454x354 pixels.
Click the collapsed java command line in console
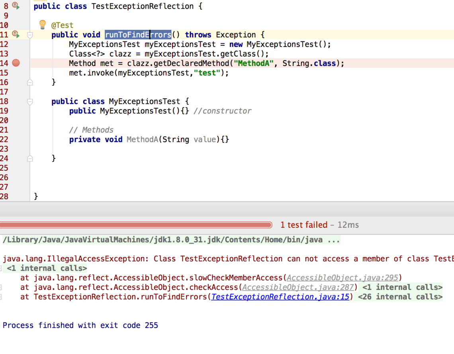click(x=171, y=240)
